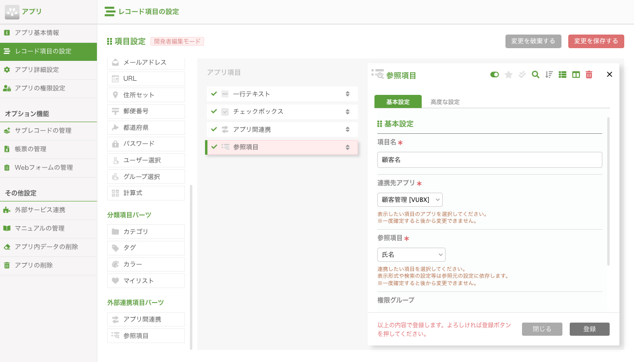634x362 pixels.
Task: Select the 参照項目 part under 外部連携項目パーツ
Action: pyautogui.click(x=146, y=336)
